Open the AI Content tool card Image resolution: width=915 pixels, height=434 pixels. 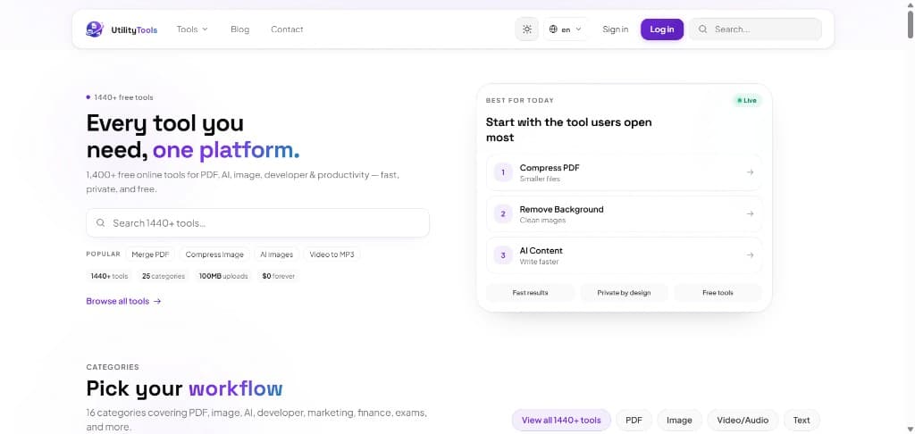coord(624,255)
